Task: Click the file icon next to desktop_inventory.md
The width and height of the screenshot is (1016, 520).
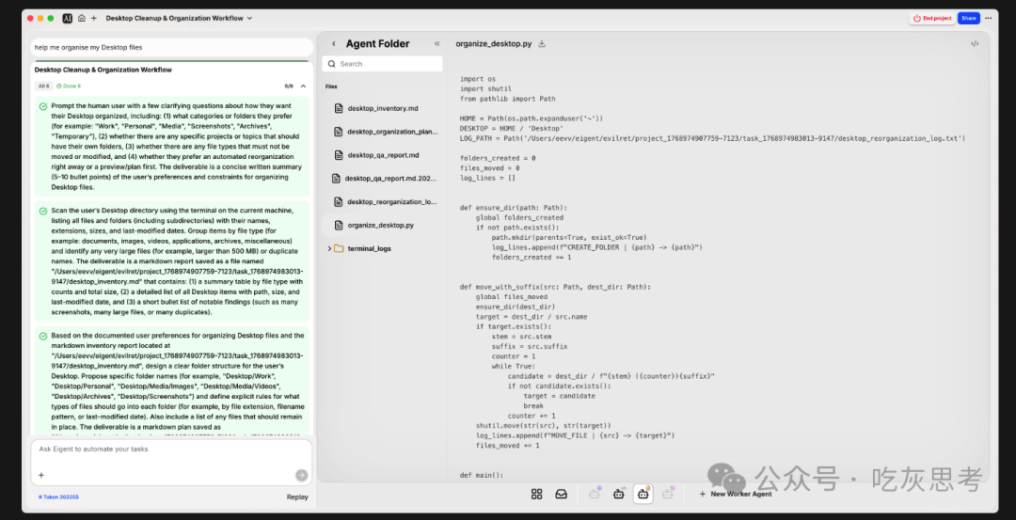Action: coord(339,108)
